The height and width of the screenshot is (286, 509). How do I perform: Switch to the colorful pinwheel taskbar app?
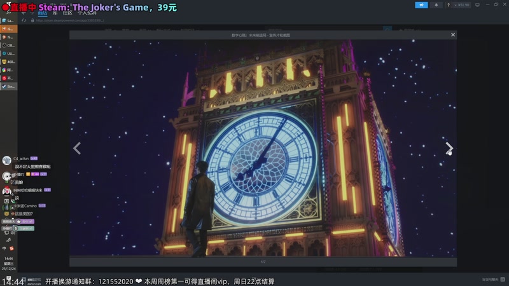pyautogui.click(x=9, y=70)
